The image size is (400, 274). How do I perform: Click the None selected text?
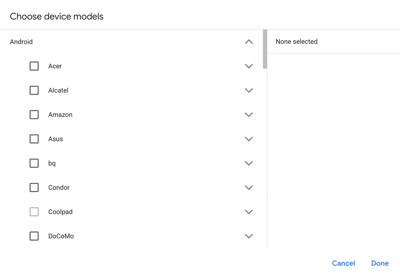pos(296,42)
